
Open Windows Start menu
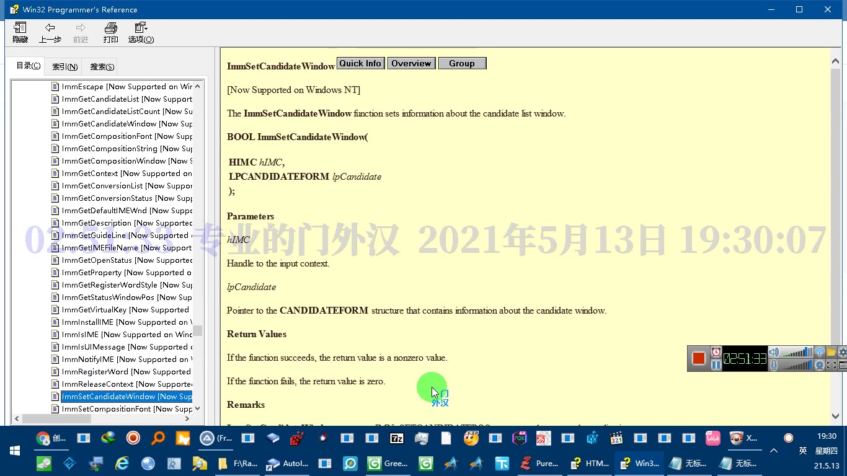coord(15,451)
